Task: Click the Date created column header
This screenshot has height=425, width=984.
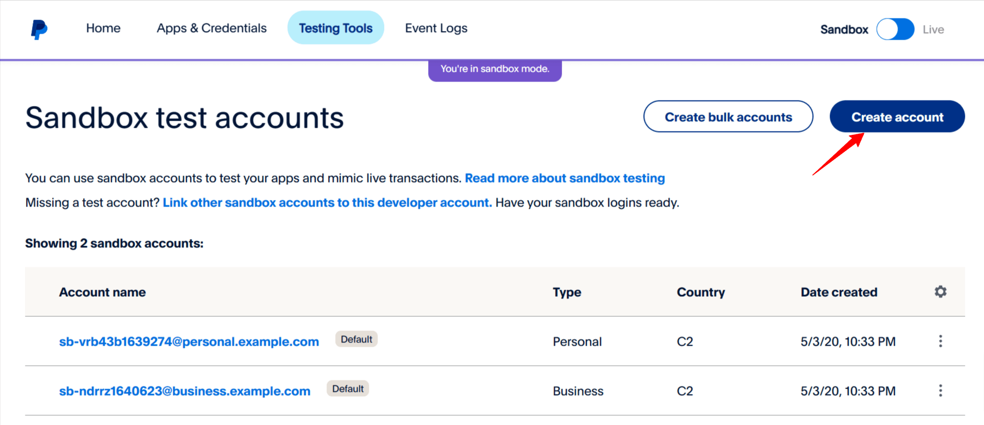Action: [838, 292]
